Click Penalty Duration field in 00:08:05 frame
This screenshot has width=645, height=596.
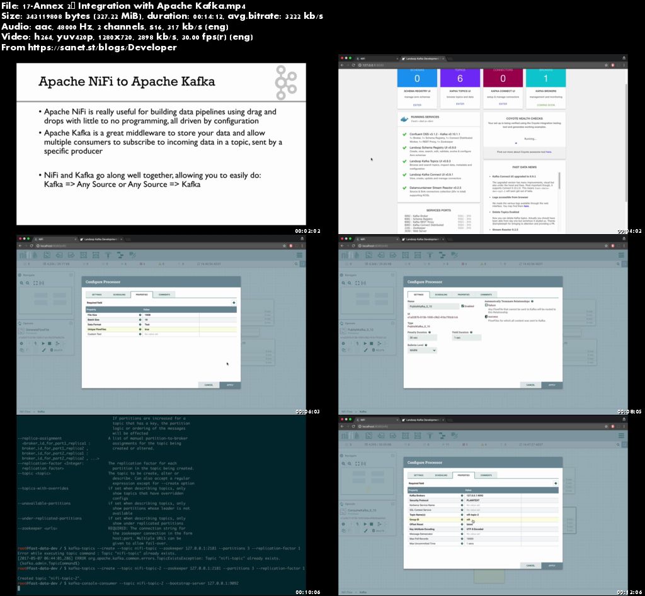pos(422,337)
